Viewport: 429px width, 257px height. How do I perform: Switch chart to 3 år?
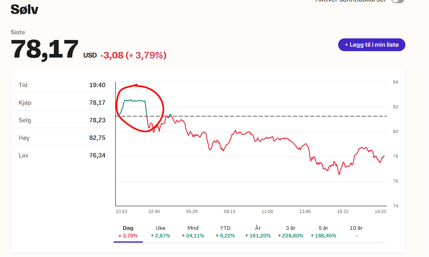pos(291,232)
